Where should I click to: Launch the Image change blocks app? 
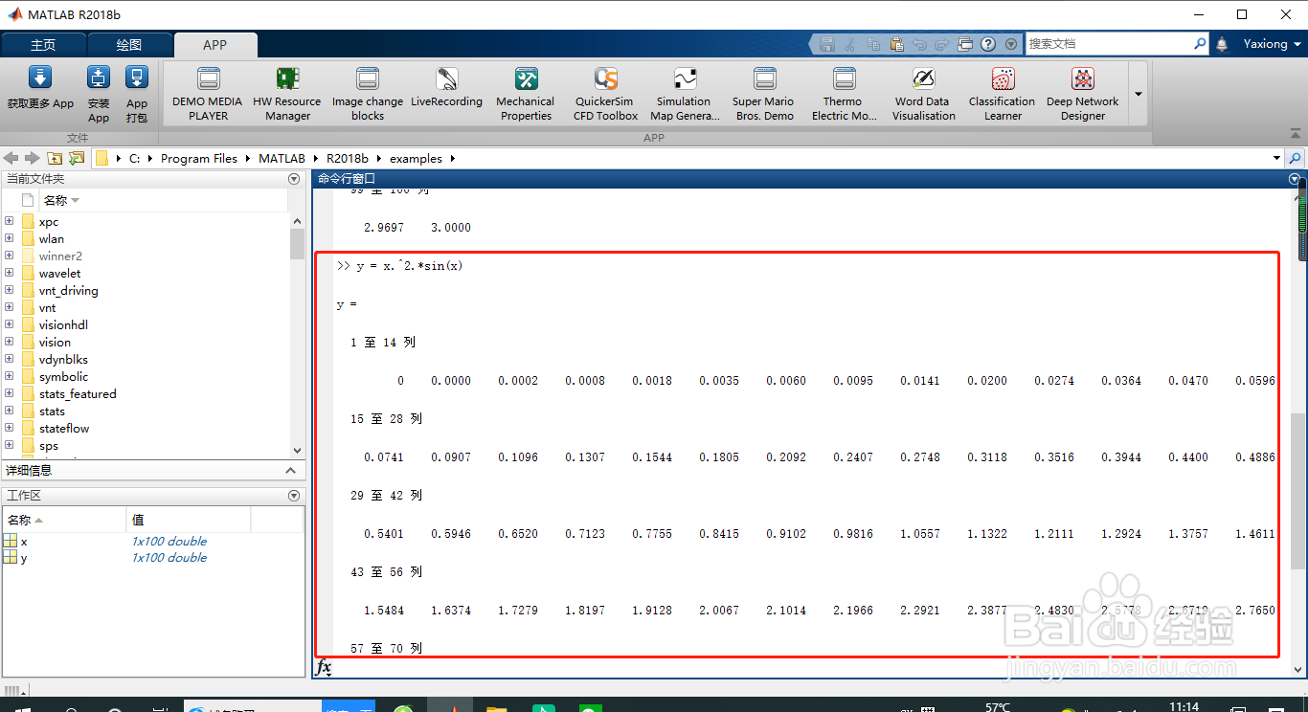point(368,94)
